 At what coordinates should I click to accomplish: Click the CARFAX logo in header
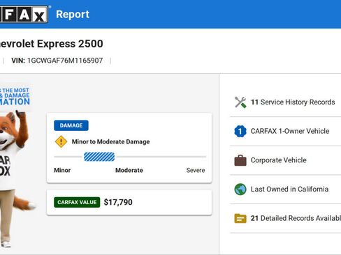24,14
